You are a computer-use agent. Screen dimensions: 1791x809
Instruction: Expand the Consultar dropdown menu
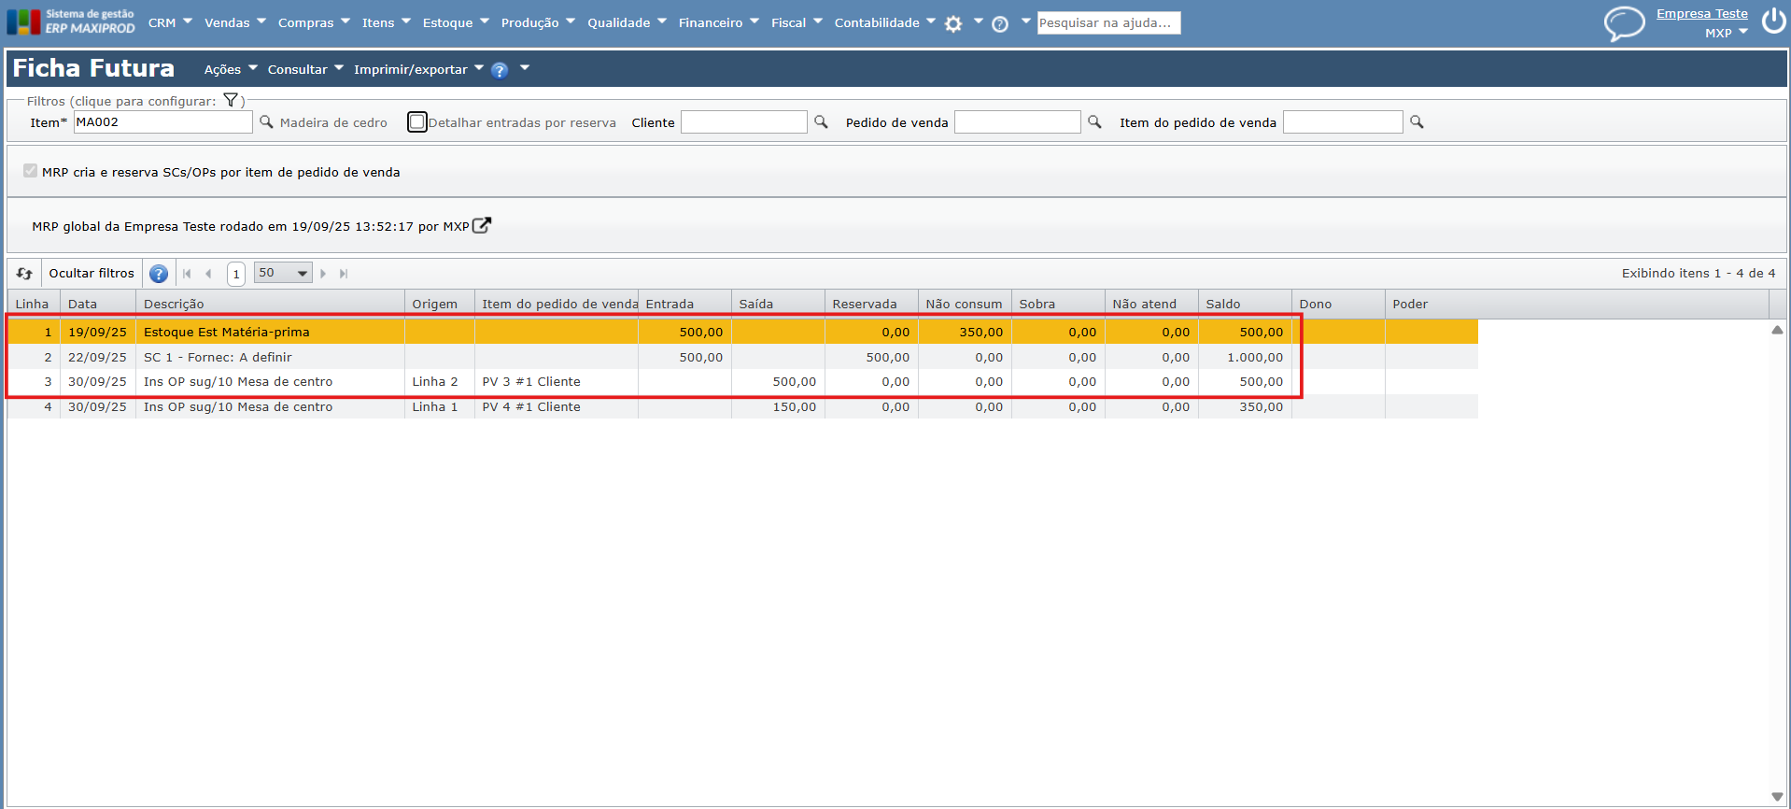click(x=305, y=69)
